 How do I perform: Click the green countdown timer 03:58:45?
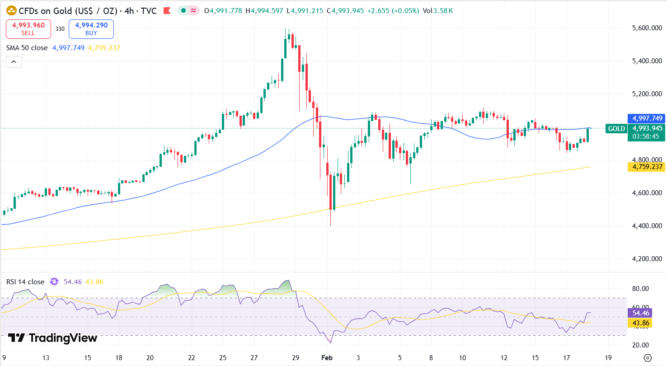tap(646, 136)
